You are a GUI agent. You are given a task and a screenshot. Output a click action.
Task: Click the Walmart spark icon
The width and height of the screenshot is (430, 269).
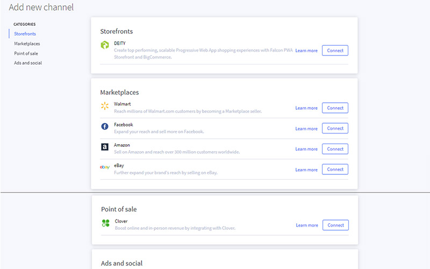[105, 105]
